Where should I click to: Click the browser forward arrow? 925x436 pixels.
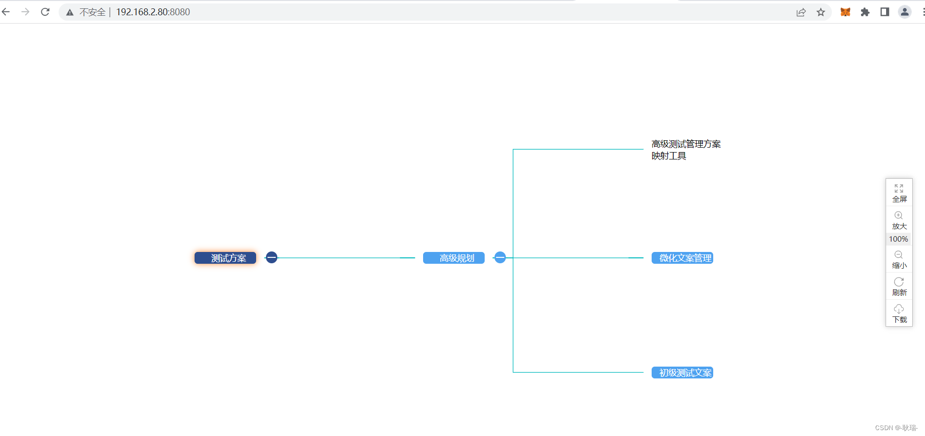tap(26, 12)
